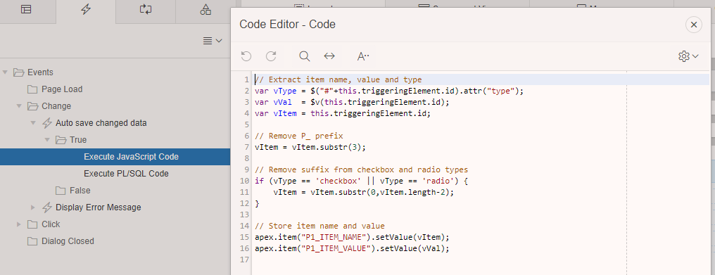Open the tree options menu
This screenshot has width=715, height=275.
point(213,41)
